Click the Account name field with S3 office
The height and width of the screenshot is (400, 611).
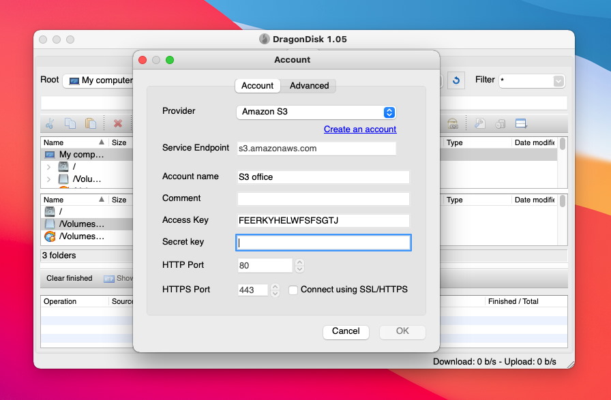coord(323,177)
